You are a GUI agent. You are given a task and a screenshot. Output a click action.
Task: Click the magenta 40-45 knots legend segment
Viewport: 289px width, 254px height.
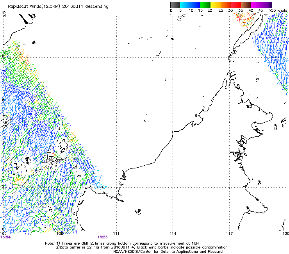(256, 5)
